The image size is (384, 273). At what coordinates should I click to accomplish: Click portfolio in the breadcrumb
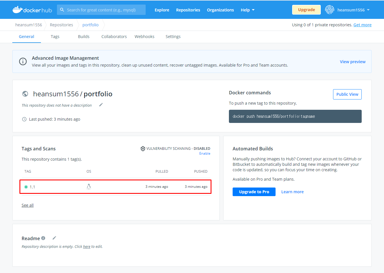tap(90, 25)
